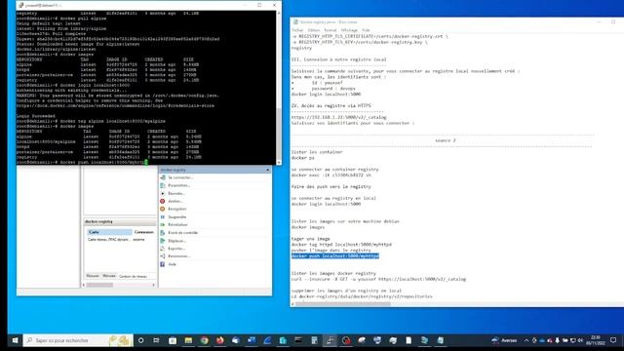Click 'docker images' line in Notepad
Screen dimensions: 624x351
coord(308,227)
